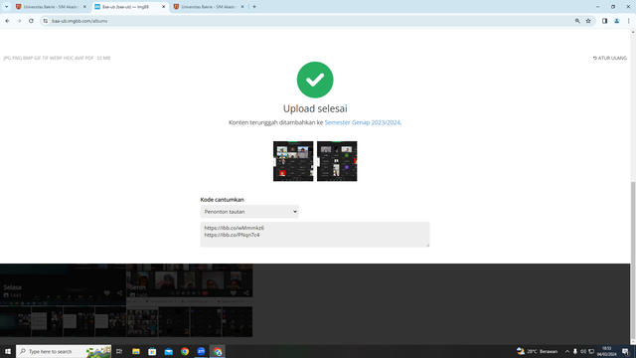Screen dimensions: 636x358
Task: Switch to last Universitas Bakrie SIM tab
Action: [x=208, y=7]
